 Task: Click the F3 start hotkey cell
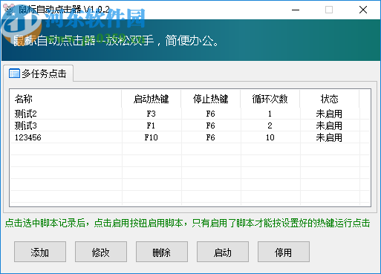point(152,114)
